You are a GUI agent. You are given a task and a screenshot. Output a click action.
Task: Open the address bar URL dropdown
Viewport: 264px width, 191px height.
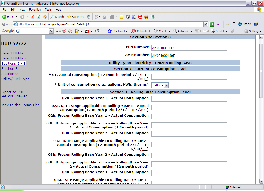[x=205, y=24]
